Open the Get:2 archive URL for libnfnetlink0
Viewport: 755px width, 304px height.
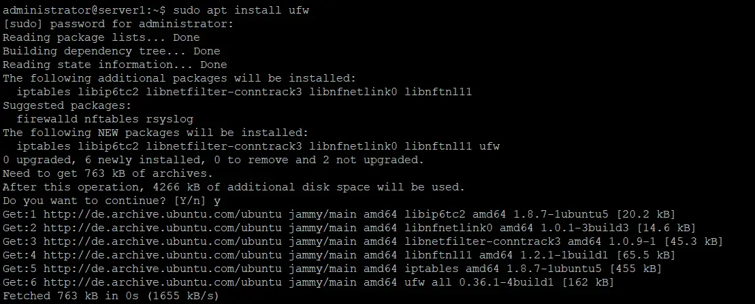click(163, 228)
